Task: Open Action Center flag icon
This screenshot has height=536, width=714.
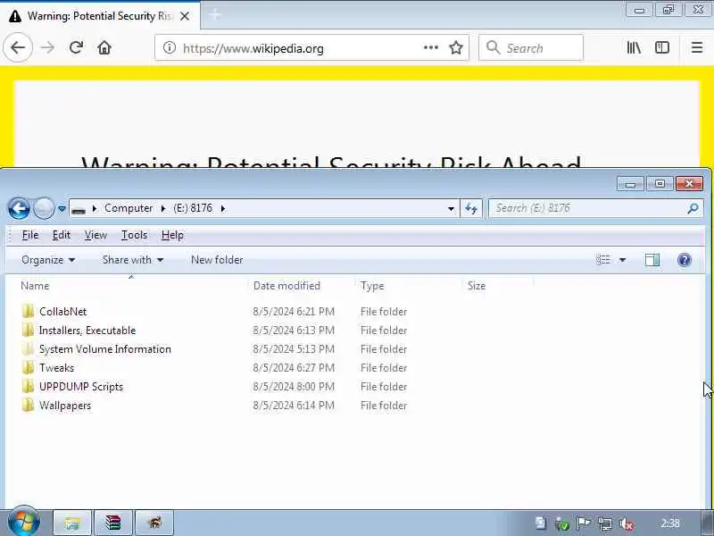Action: [x=584, y=524]
